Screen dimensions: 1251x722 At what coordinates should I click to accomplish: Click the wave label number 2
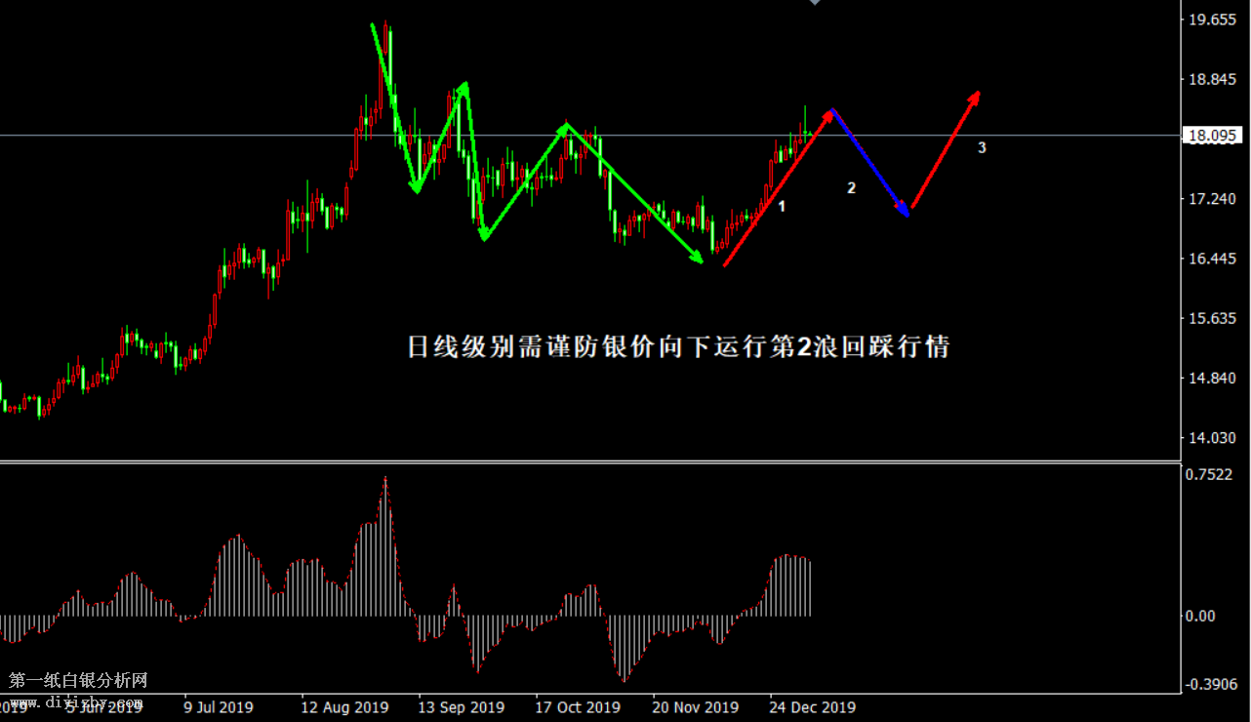pyautogui.click(x=851, y=188)
